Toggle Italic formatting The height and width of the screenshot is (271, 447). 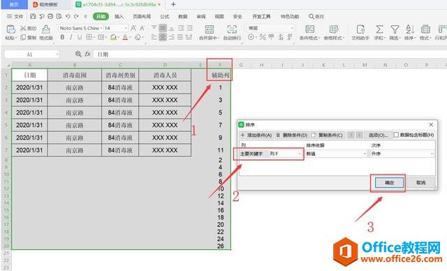[71, 37]
